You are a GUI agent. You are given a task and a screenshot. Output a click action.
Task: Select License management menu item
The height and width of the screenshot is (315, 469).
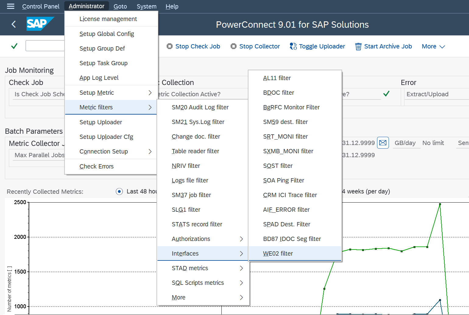click(111, 19)
